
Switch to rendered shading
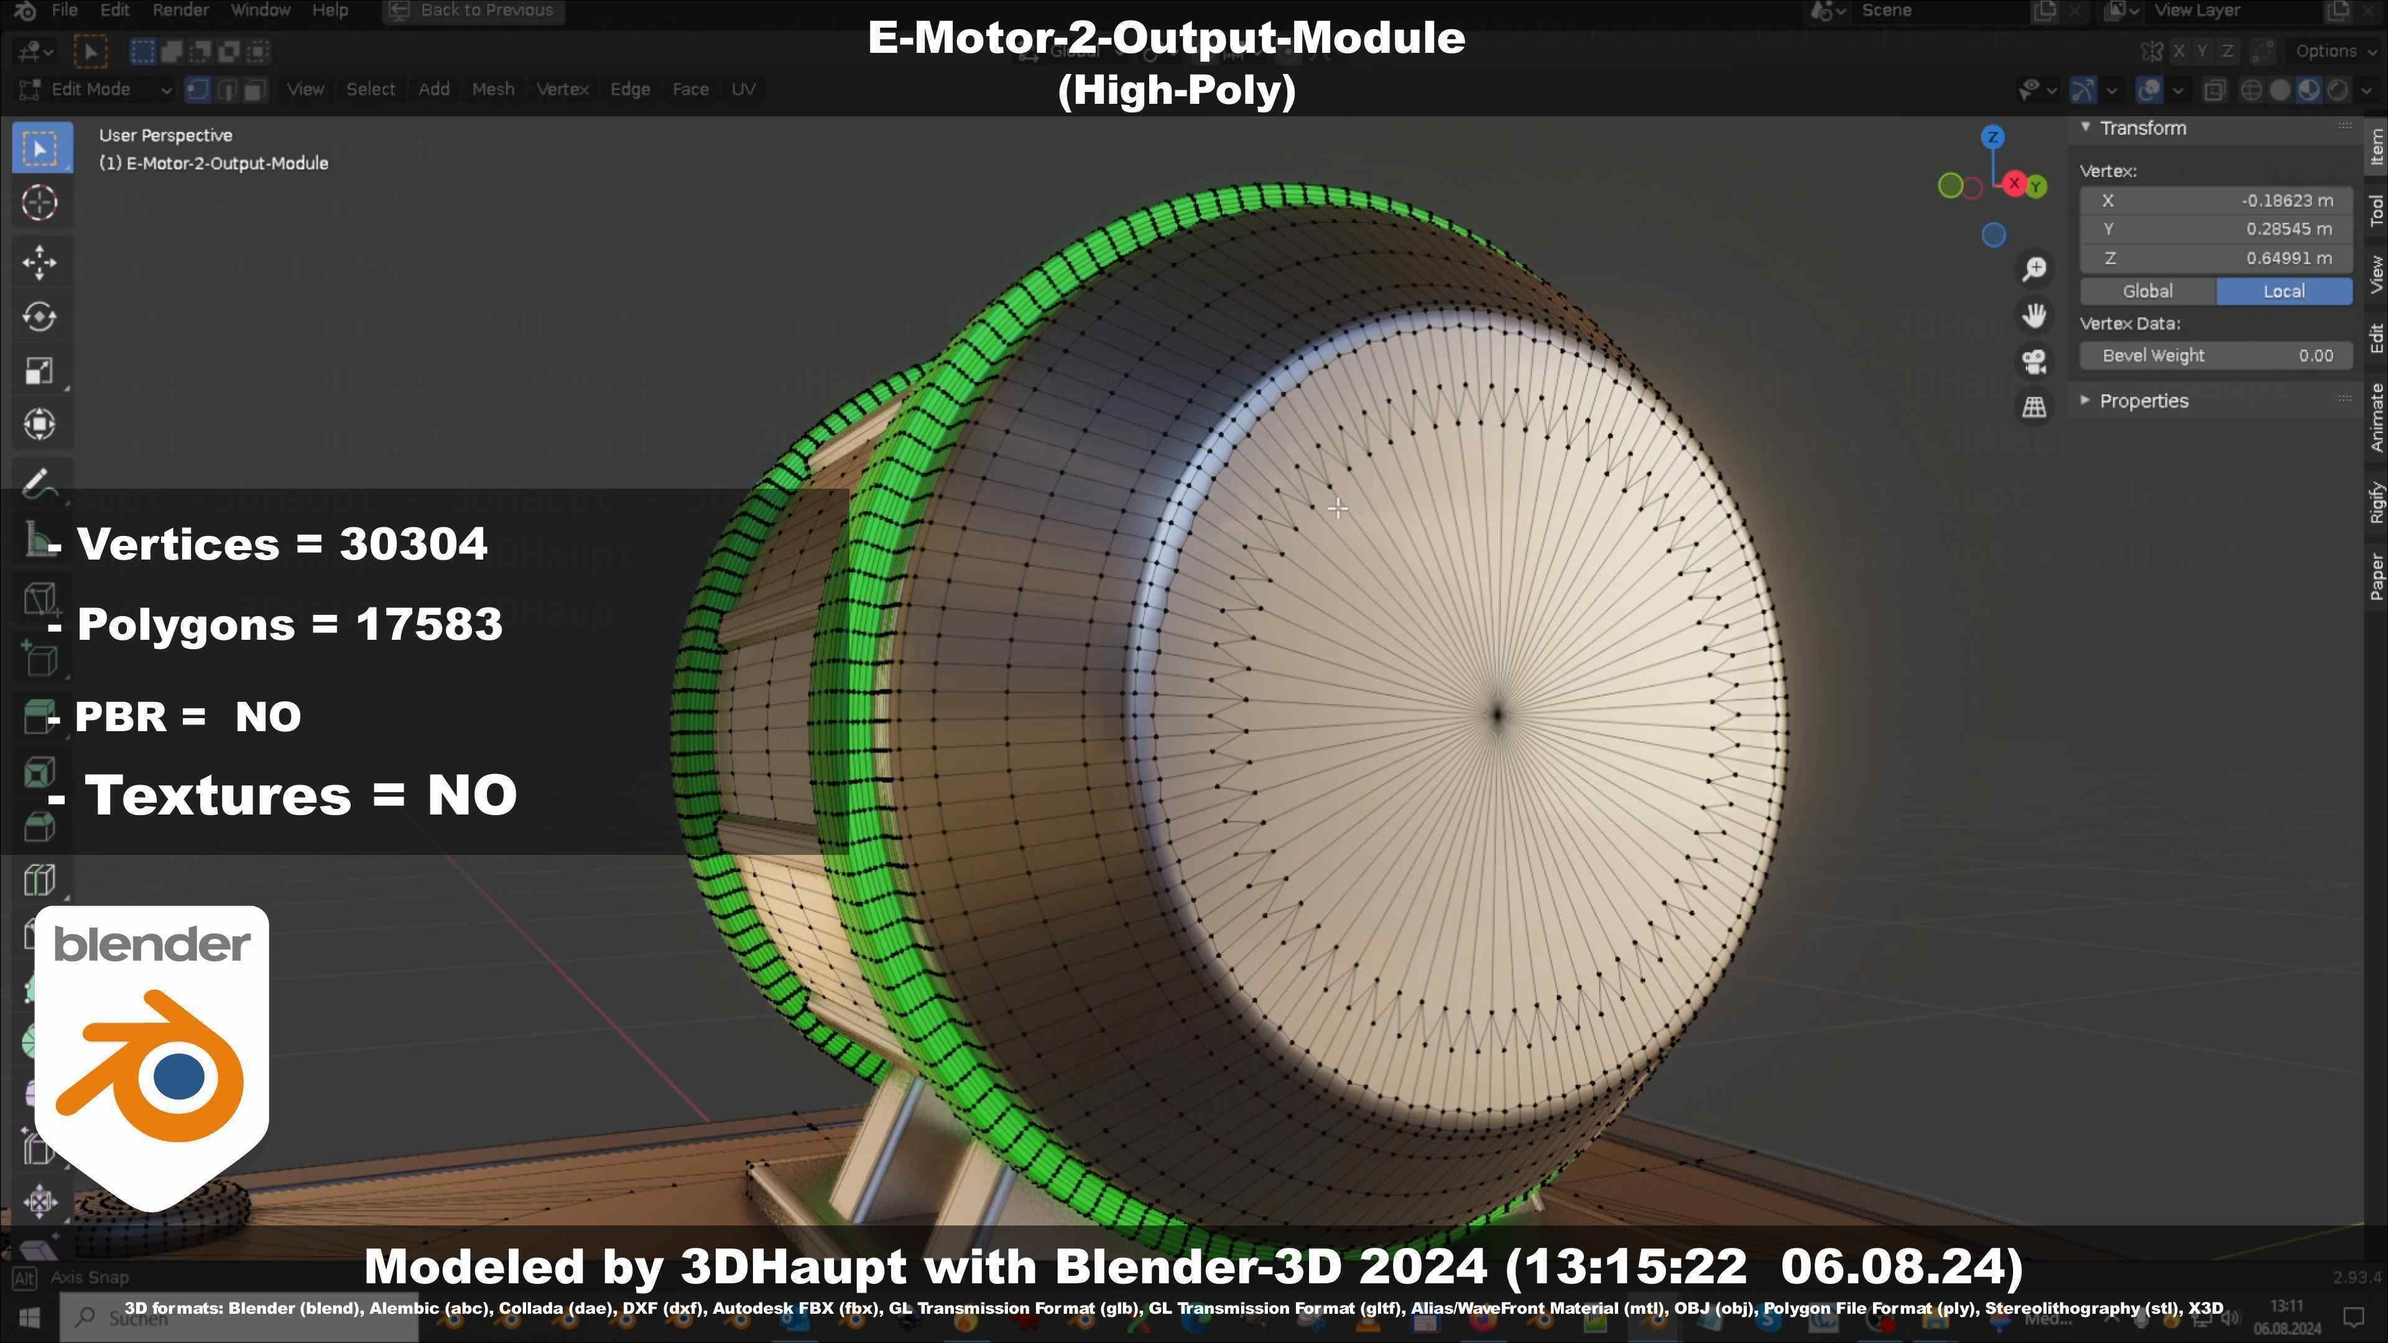click(x=2337, y=90)
